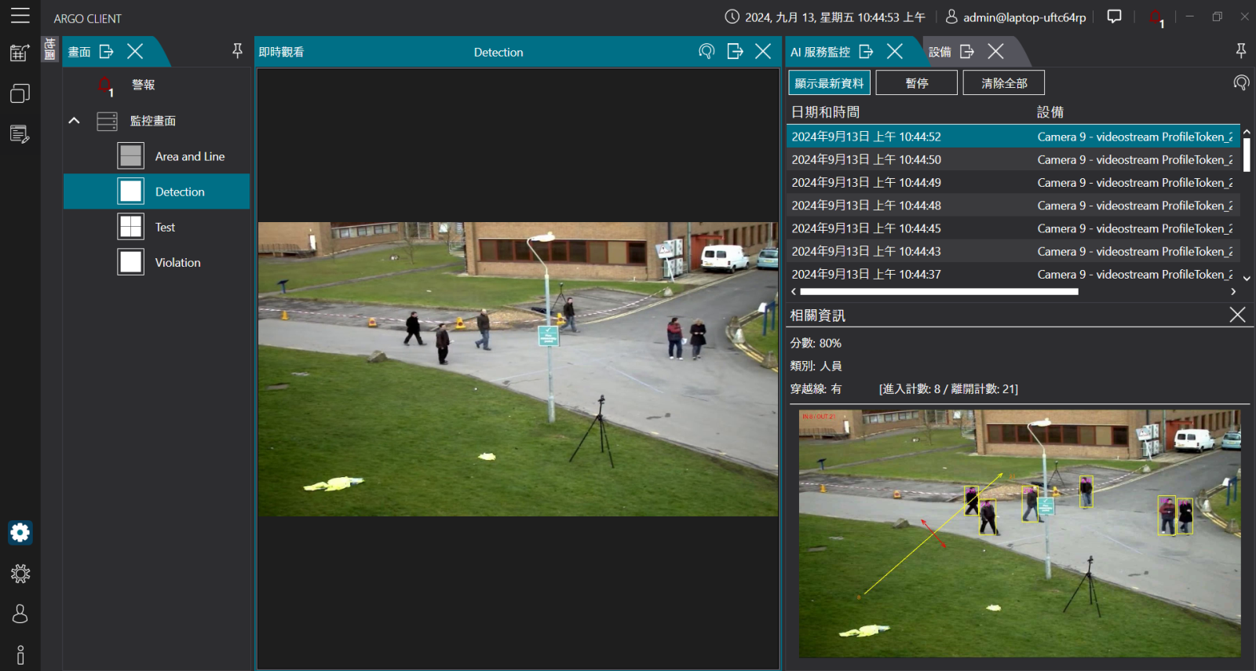The width and height of the screenshot is (1256, 671).
Task: Pin the right AI monitoring panel
Action: tap(1240, 52)
